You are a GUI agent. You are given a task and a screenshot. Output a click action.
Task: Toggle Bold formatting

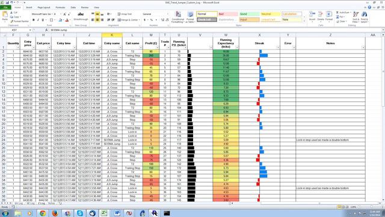pos(34,20)
